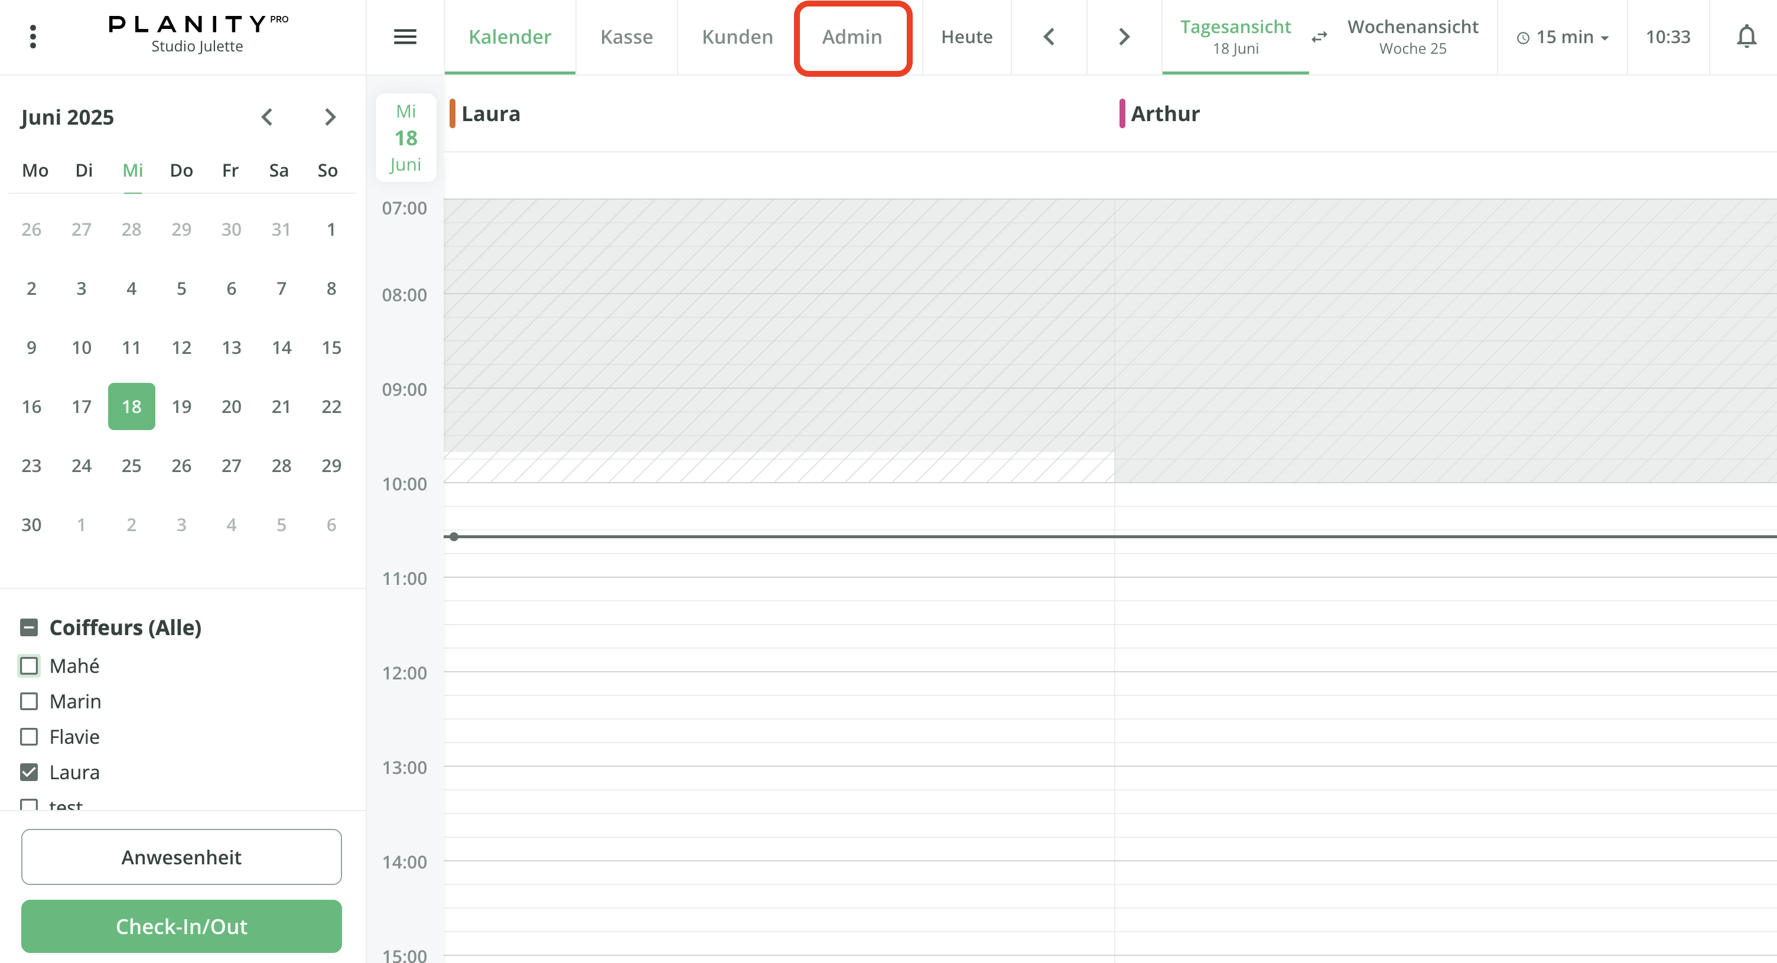Enable the Flavie checkbox

point(29,737)
